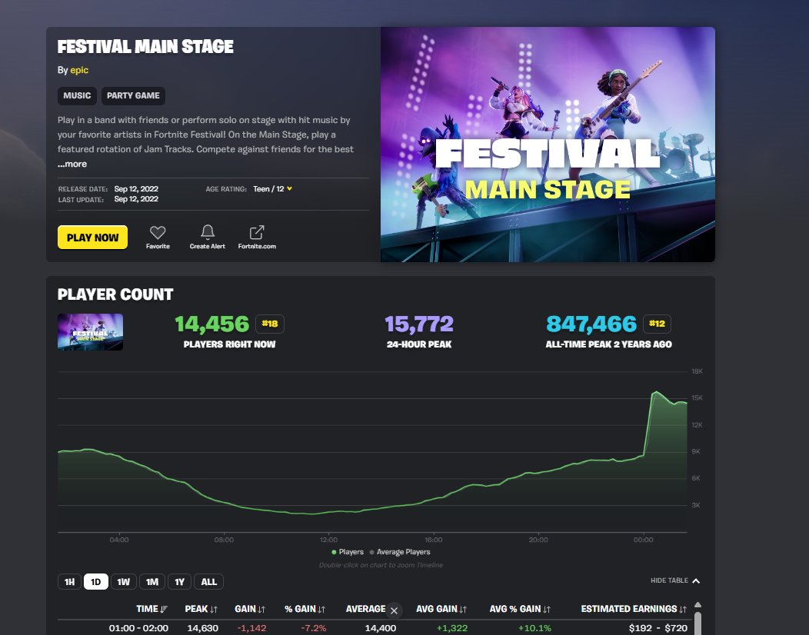Sort the table by ESTIMATED EARNINGS
Viewport: 809px width, 635px height.
pos(634,609)
